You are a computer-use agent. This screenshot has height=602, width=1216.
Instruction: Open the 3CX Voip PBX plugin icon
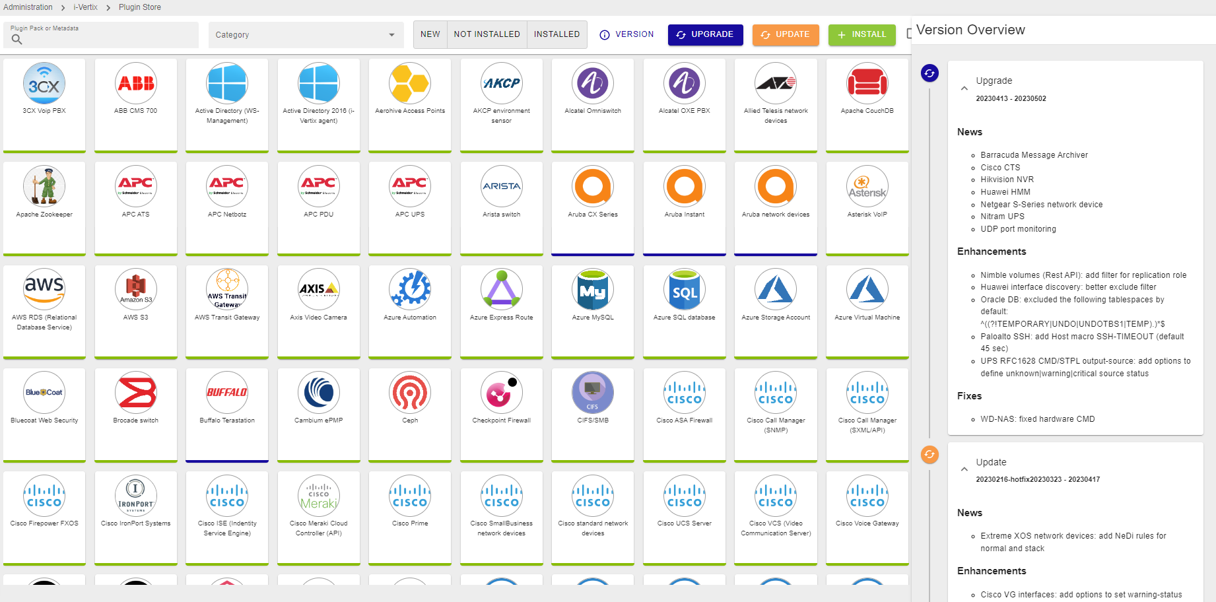pyautogui.click(x=44, y=83)
